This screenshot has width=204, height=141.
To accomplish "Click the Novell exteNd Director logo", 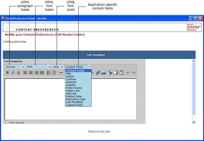I will (194, 27).
